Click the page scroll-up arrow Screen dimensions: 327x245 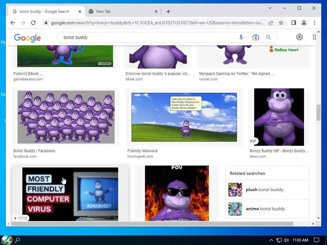318,32
